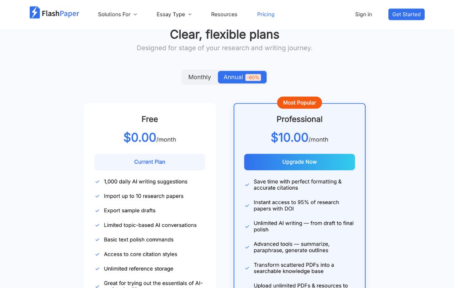The image size is (454, 288).
Task: Select Annual billing option
Action: [x=233, y=77]
